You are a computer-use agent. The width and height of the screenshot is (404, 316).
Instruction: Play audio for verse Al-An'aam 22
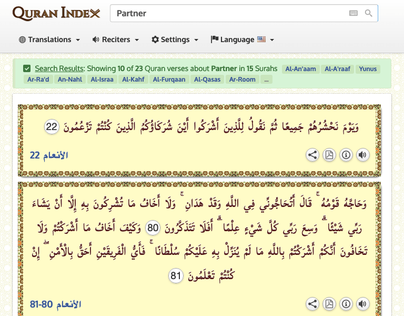click(363, 155)
